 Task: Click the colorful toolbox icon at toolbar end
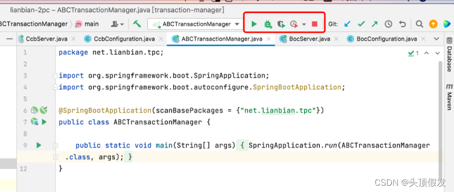click(x=447, y=24)
